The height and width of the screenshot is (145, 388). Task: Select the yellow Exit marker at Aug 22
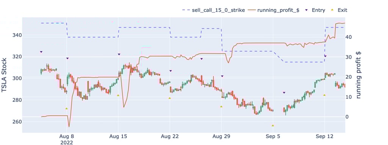tap(169, 98)
